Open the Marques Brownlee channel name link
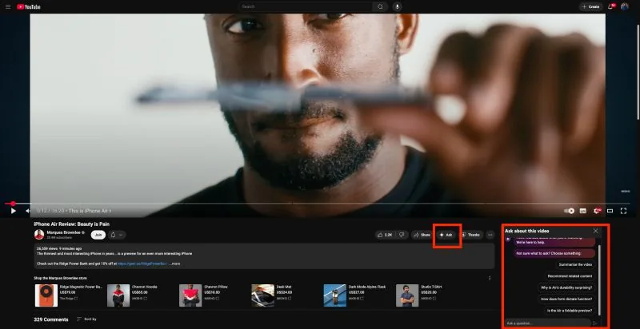The image size is (640, 329). click(x=64, y=232)
